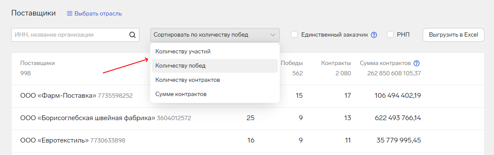Screen dimensions: 494x155
Task: Open Сортировать по количеству побед dropdown
Action: [215, 34]
